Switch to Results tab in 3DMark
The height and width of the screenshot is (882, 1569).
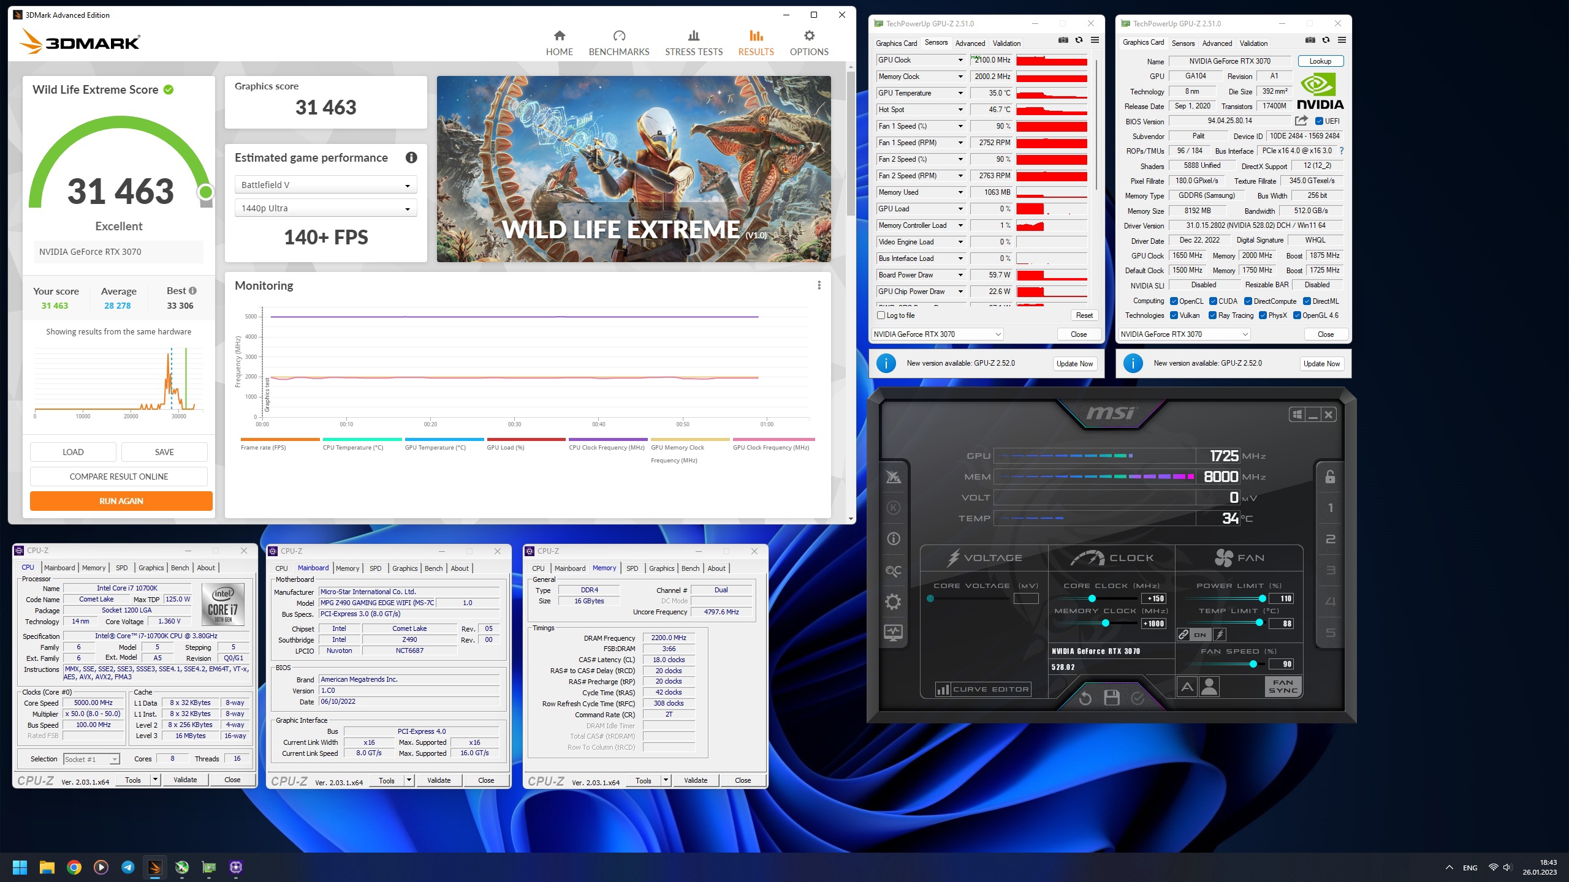pos(756,43)
